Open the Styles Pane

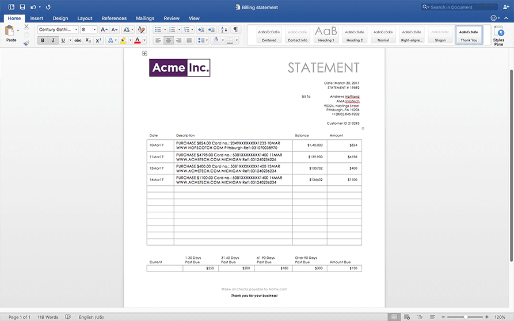tap(498, 35)
